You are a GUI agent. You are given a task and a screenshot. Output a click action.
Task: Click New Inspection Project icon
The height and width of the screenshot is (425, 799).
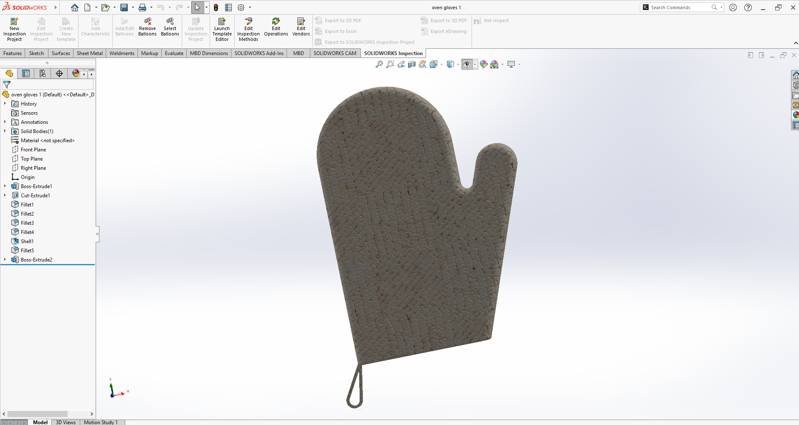[x=14, y=29]
